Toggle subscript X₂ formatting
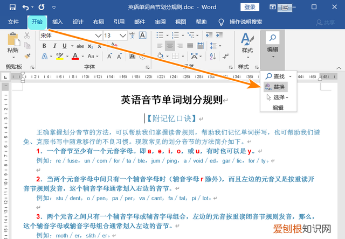Viewport: 345px width, 239px height. [91, 46]
